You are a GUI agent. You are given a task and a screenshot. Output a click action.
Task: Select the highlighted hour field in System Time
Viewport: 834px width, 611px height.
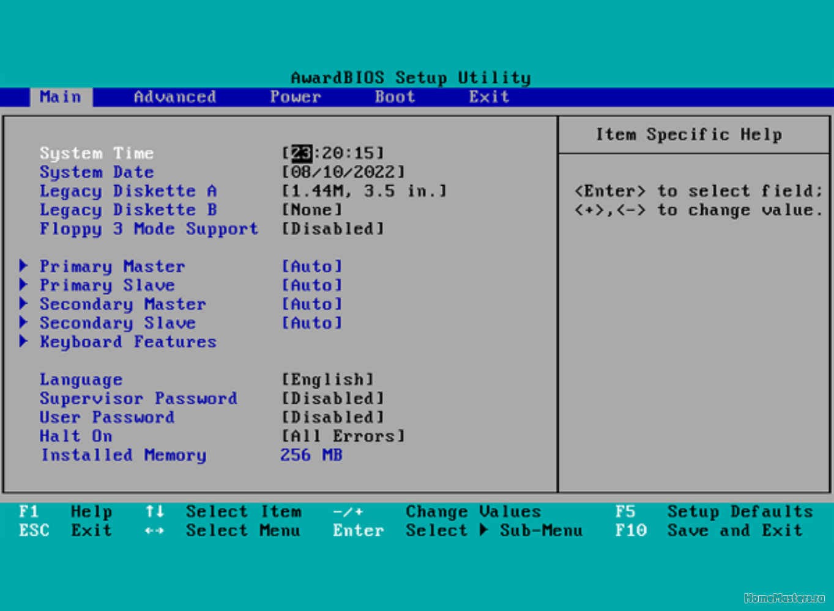click(x=301, y=153)
